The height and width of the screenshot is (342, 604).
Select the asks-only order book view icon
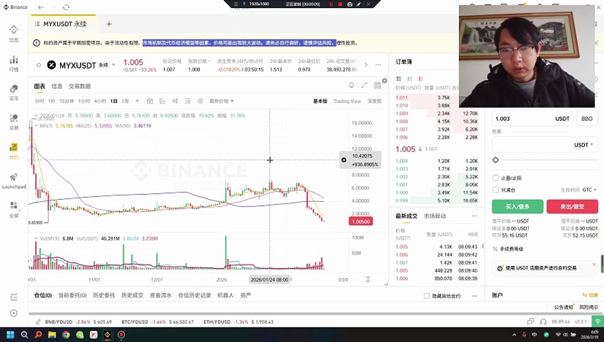click(x=421, y=78)
